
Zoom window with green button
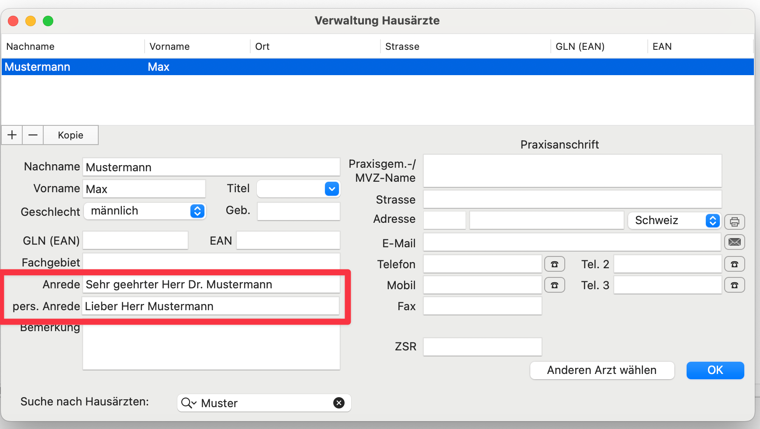tap(48, 21)
